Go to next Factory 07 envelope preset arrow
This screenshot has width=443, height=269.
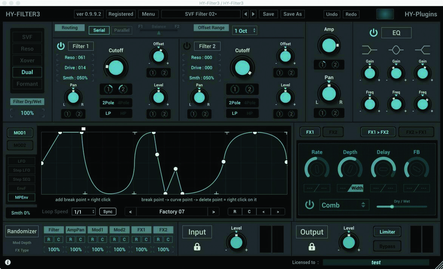click(213, 212)
